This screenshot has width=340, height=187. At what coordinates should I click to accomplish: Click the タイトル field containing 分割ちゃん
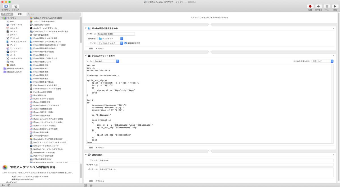click(x=216, y=160)
